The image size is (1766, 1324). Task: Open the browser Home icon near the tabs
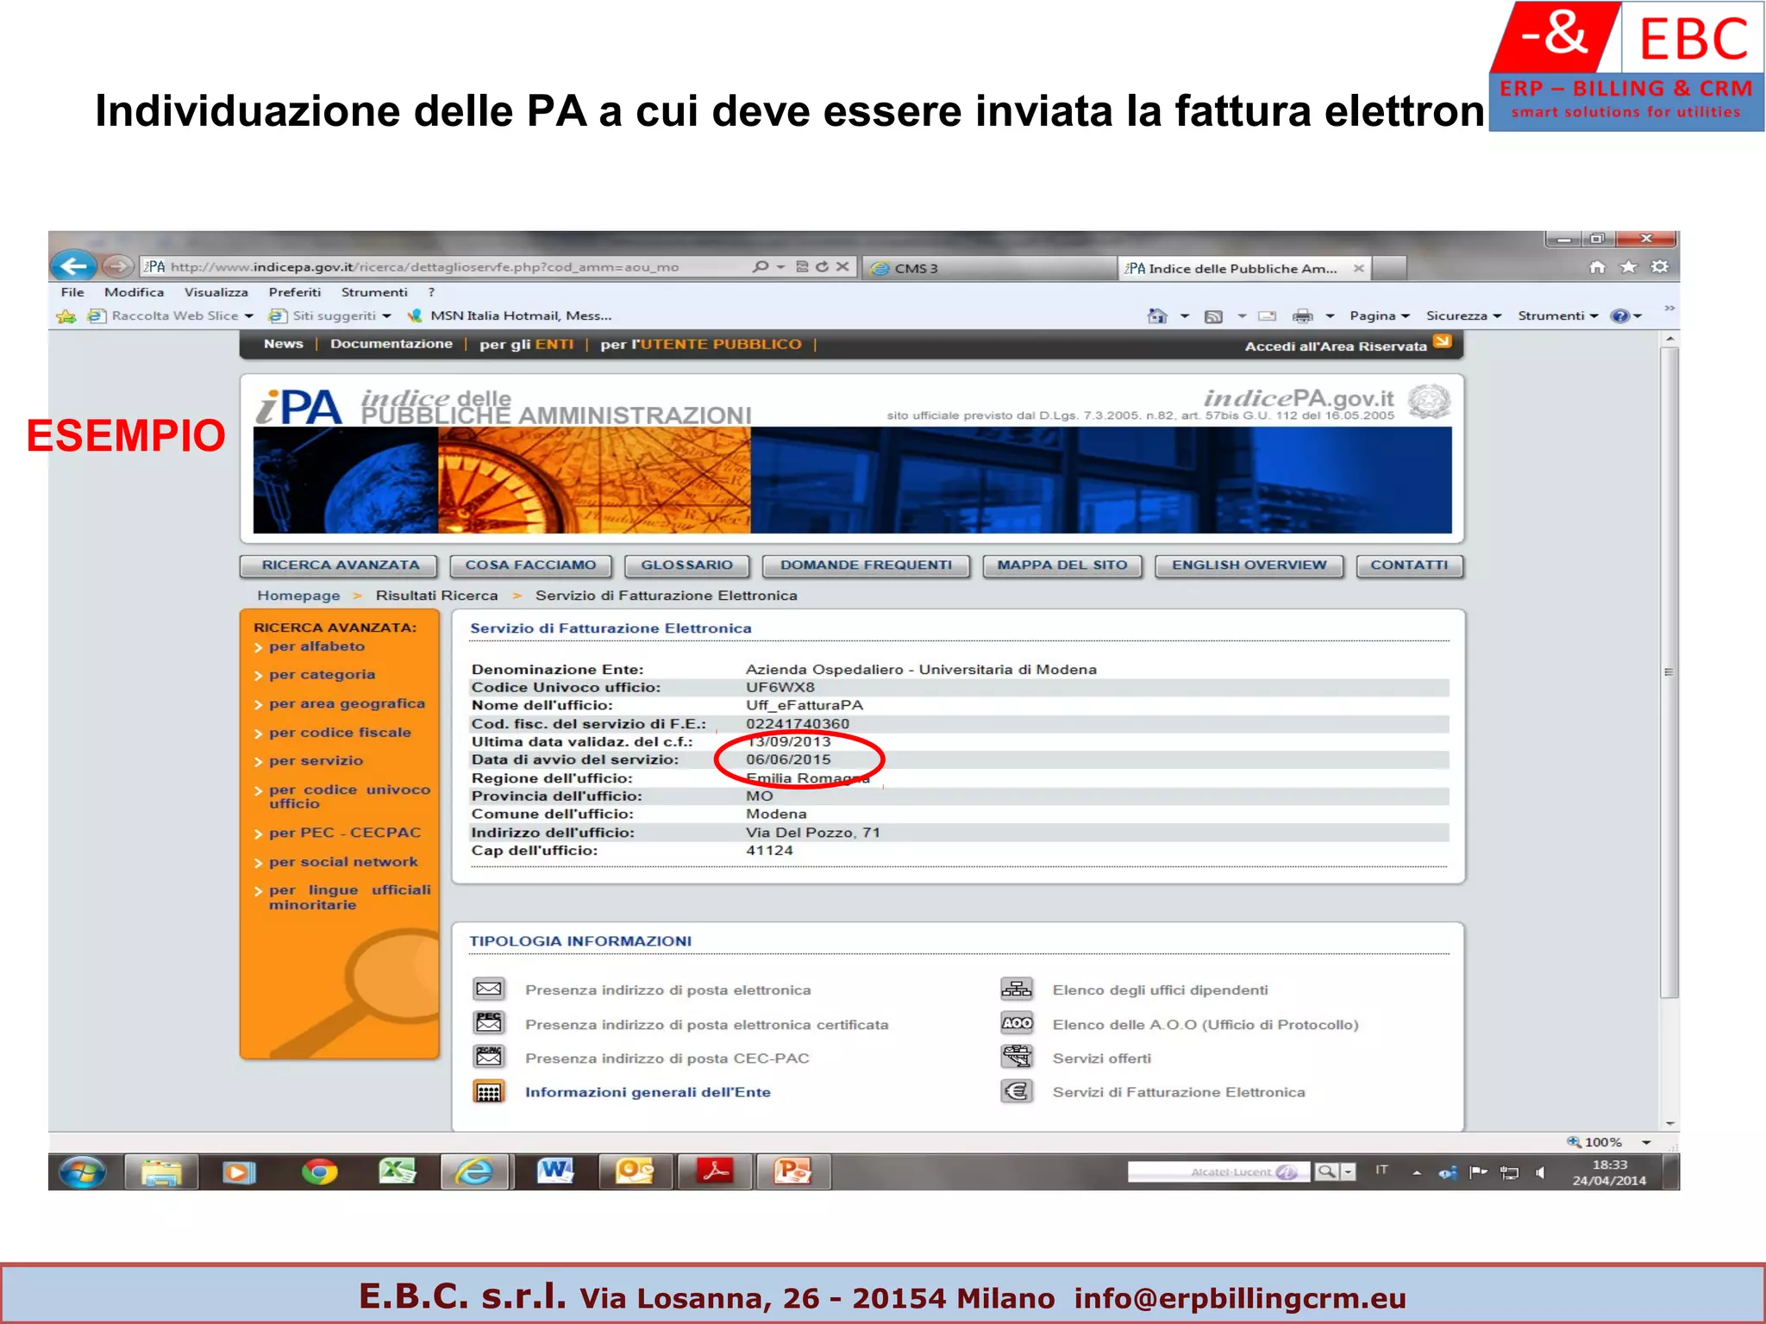click(x=1597, y=267)
